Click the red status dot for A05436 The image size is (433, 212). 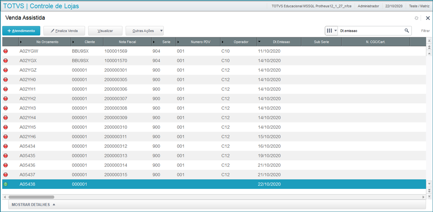[6, 165]
